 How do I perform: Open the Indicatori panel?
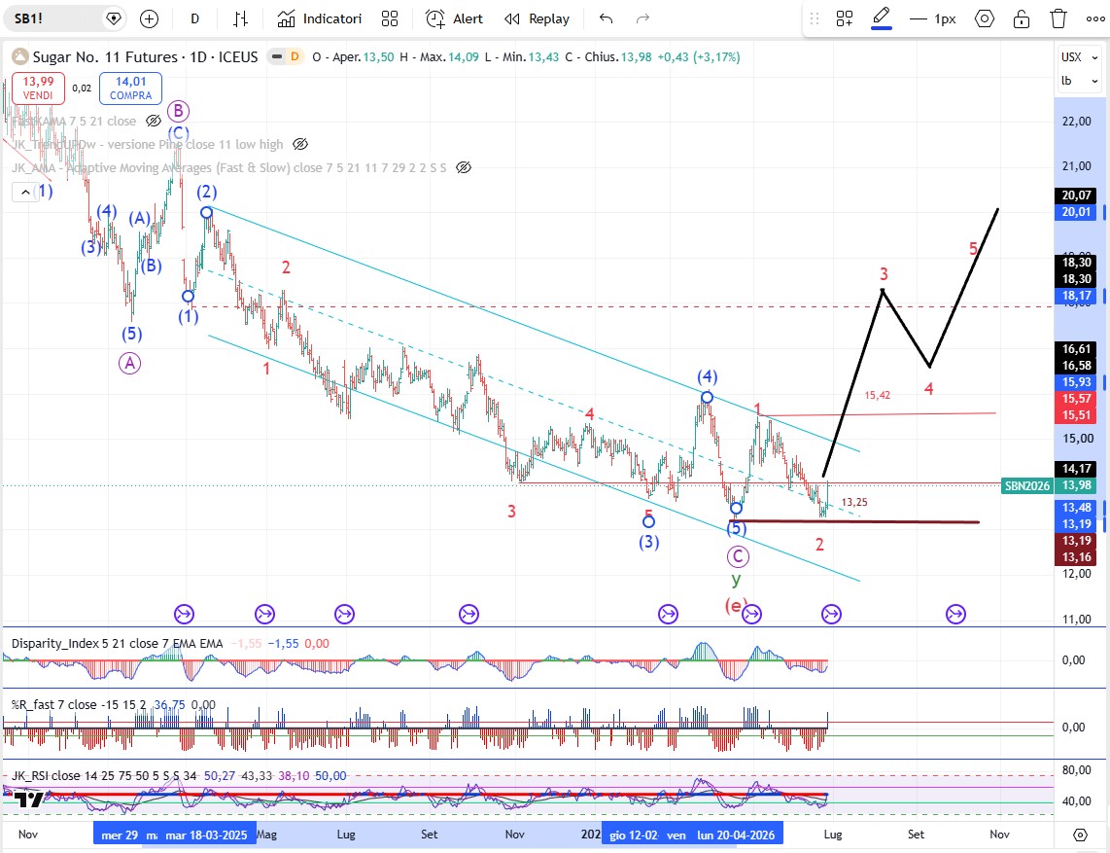click(x=319, y=19)
